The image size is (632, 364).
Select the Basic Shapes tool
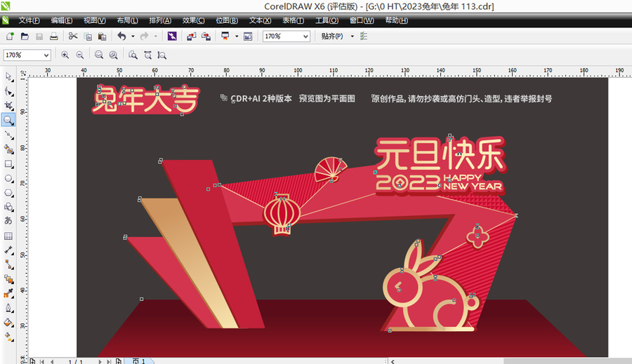tap(8, 207)
